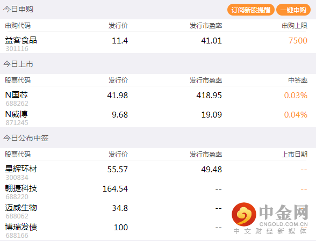This screenshot has width=316, height=241.
Task: Click the 0.04% winning rate for N威博
Action: click(296, 115)
